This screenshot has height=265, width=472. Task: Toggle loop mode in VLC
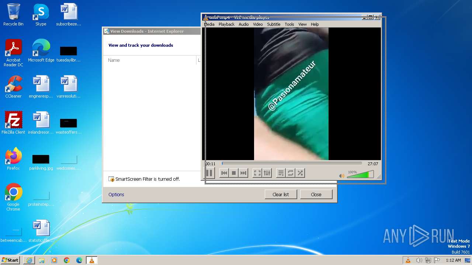pos(291,173)
